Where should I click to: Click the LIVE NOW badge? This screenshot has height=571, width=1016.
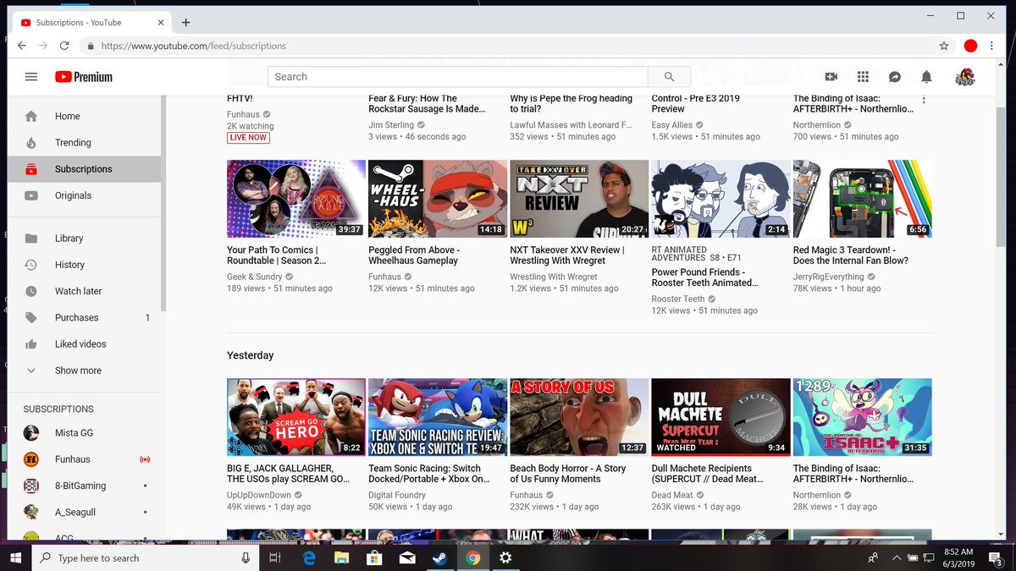click(248, 138)
